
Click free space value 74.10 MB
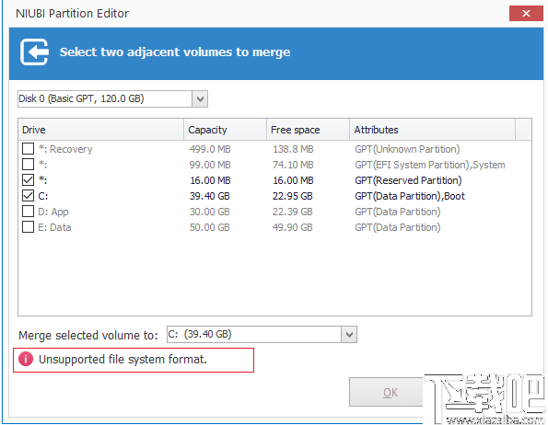pos(293,165)
